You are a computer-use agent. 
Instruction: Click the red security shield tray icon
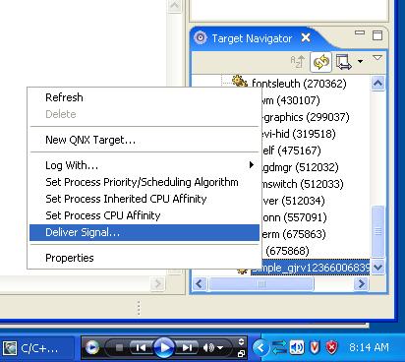(x=331, y=348)
